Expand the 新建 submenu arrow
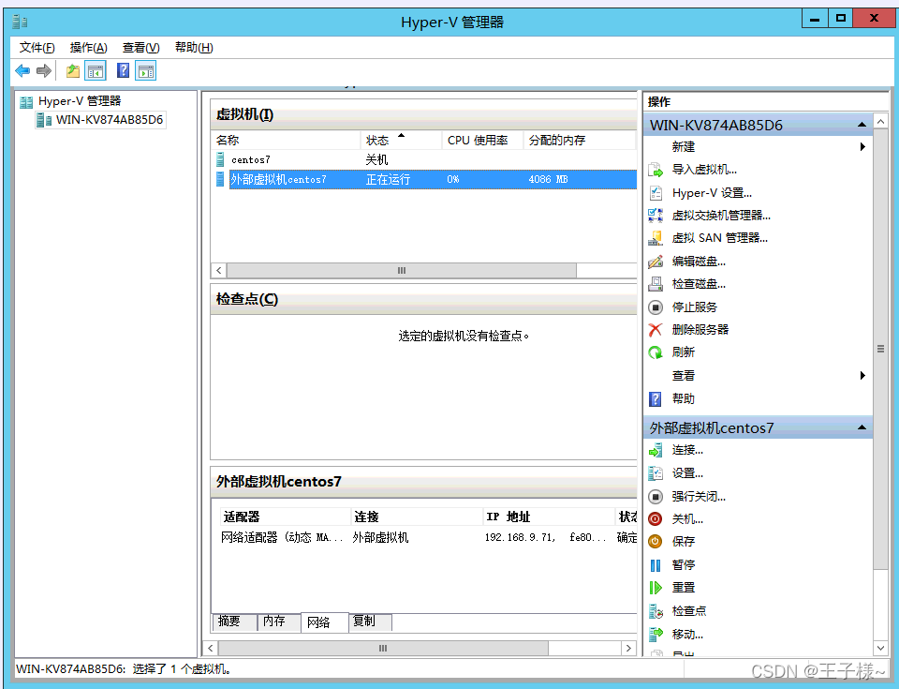 [862, 147]
